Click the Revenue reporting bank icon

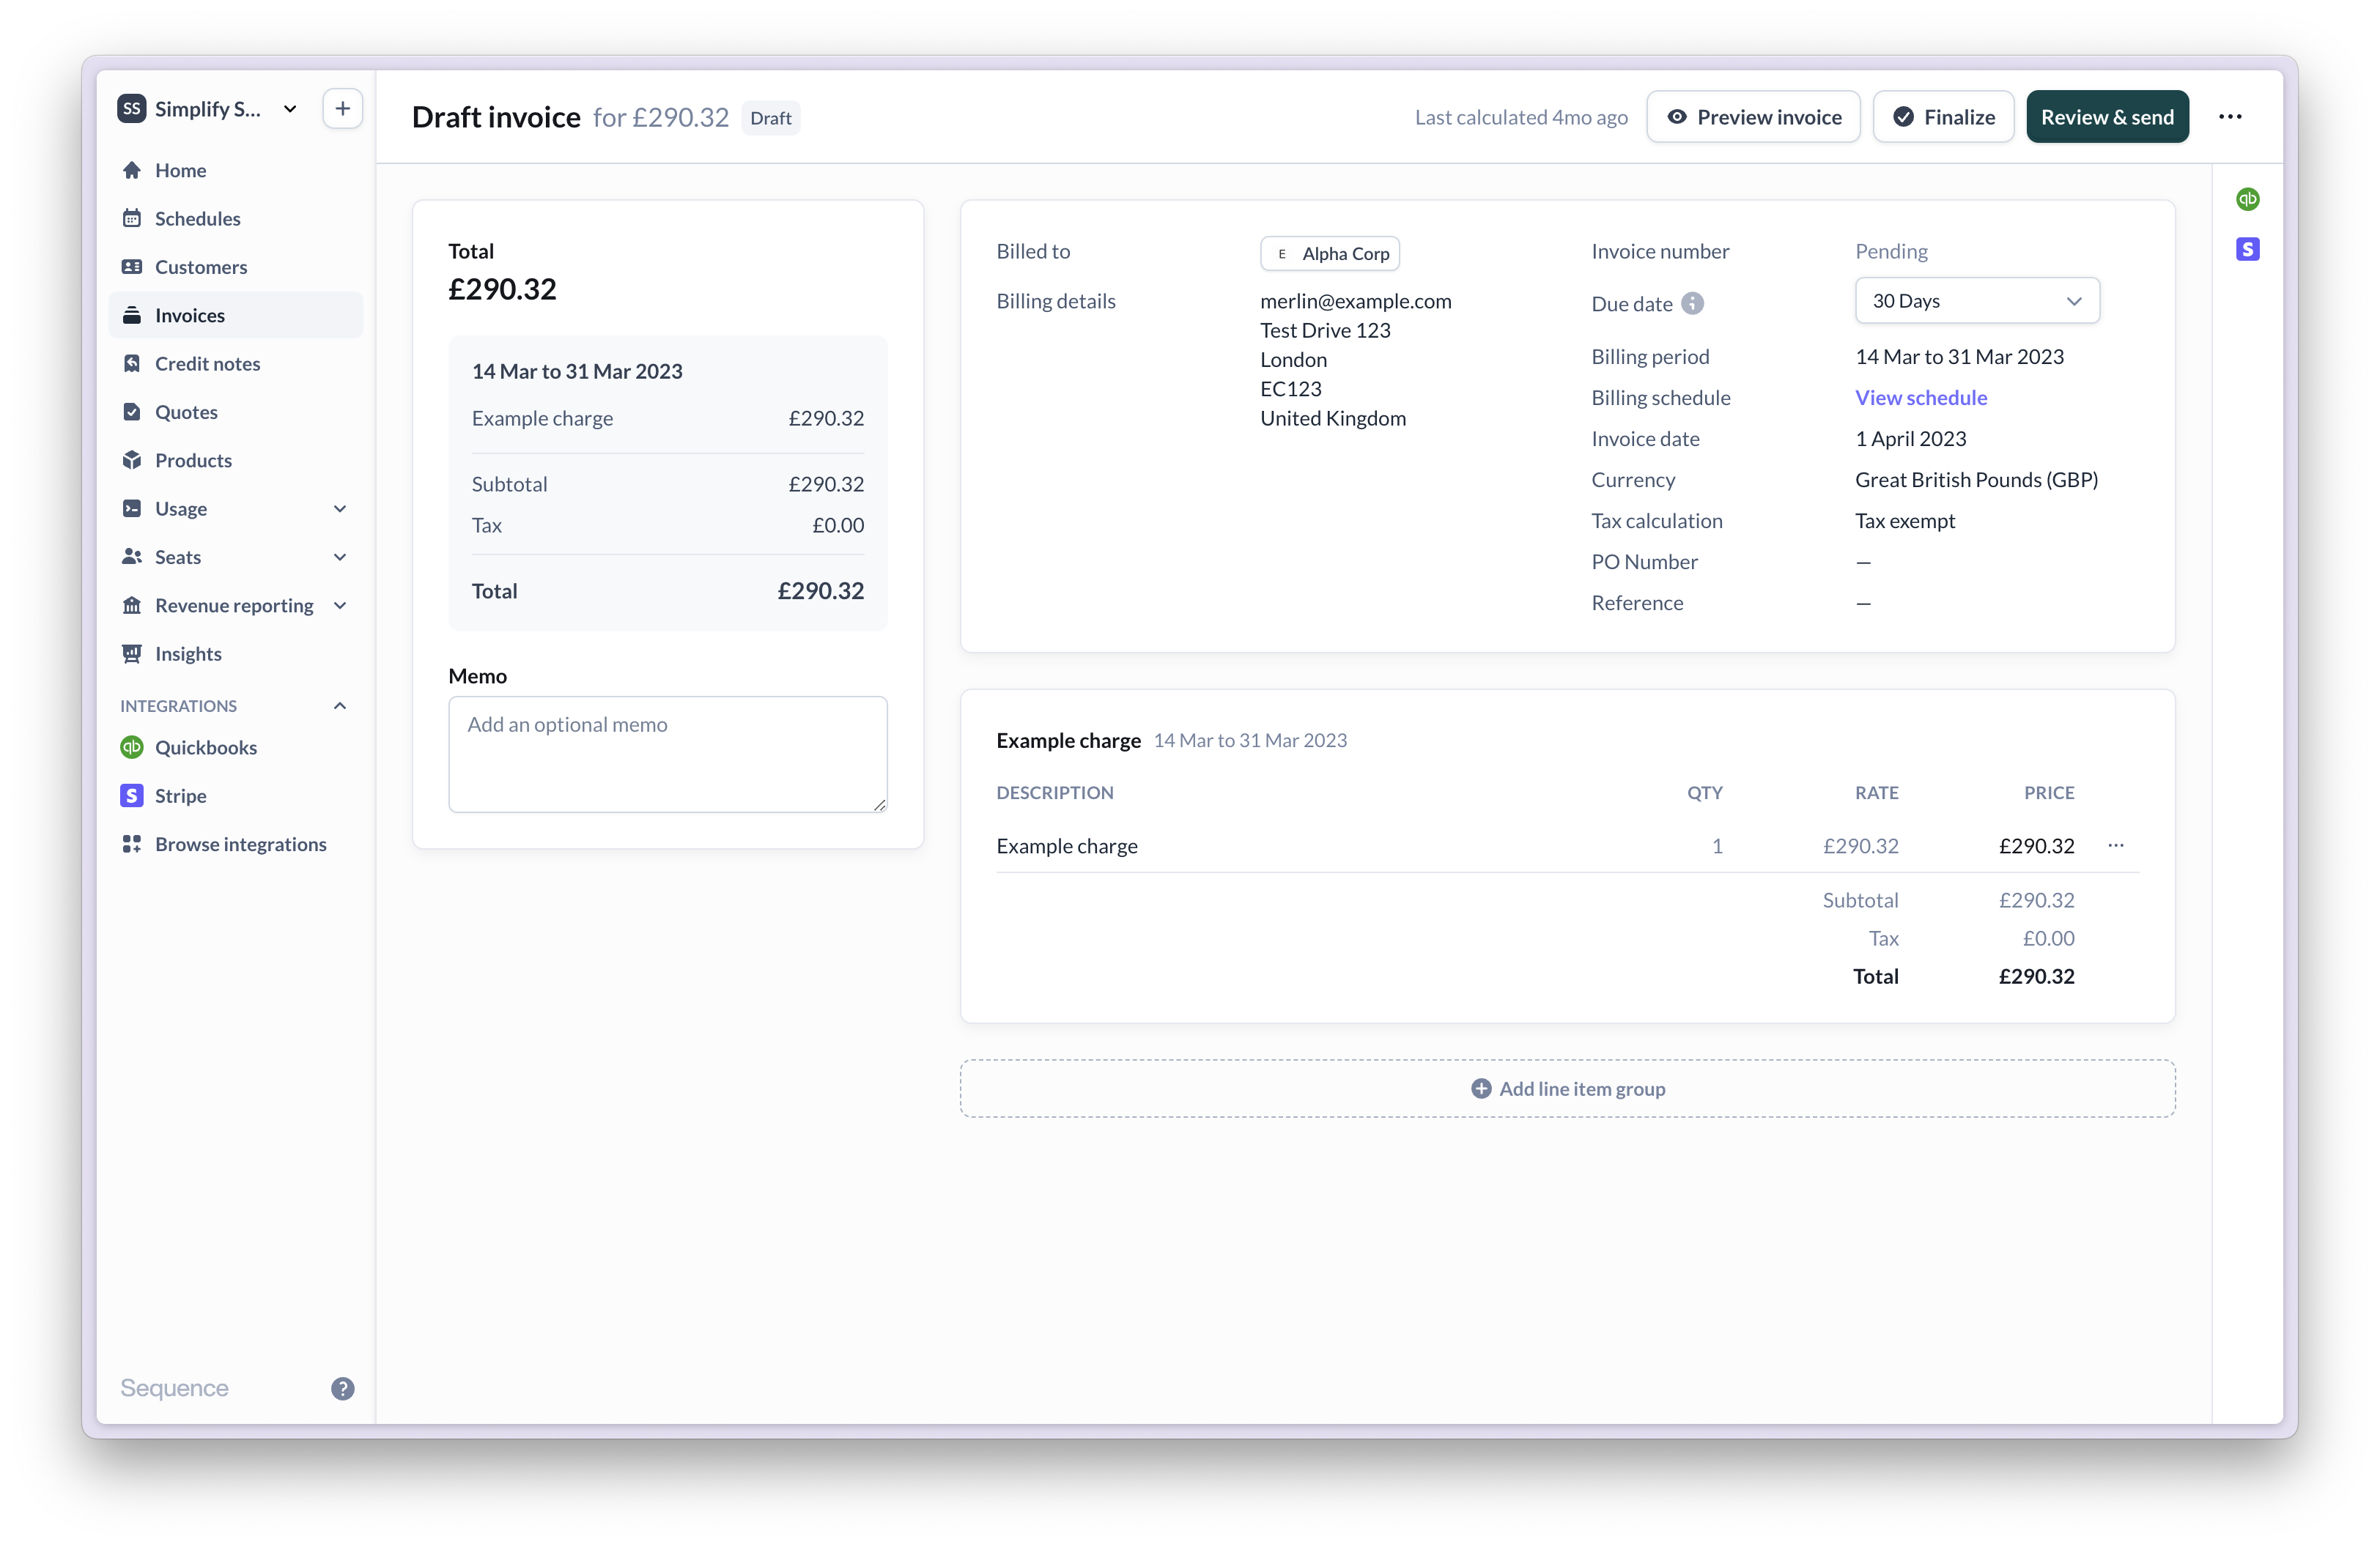pos(131,606)
